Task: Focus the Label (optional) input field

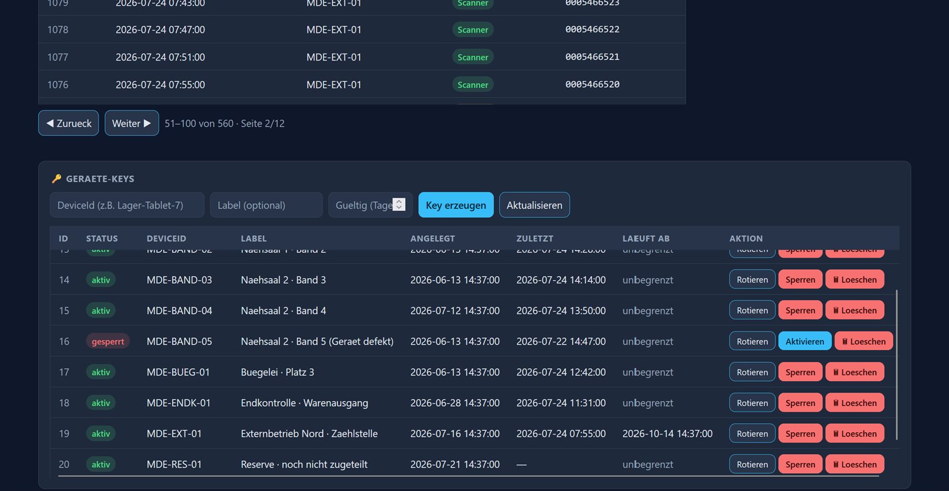Action: coord(266,205)
